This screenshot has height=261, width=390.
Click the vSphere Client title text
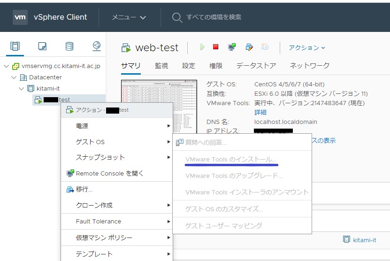click(x=61, y=17)
